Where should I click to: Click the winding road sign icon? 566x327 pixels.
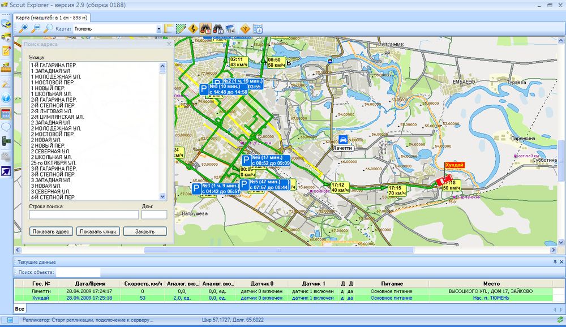[x=193, y=28]
